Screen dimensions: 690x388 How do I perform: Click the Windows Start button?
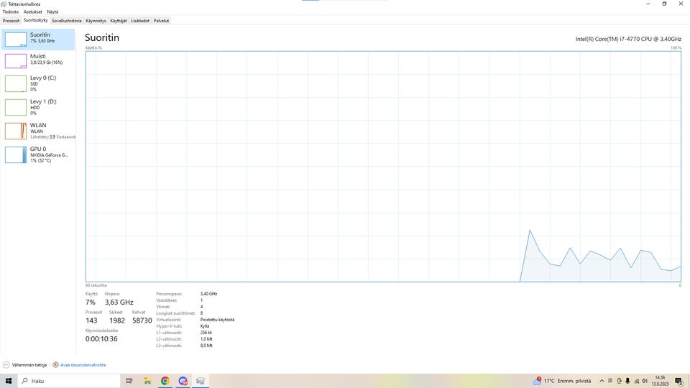click(9, 381)
